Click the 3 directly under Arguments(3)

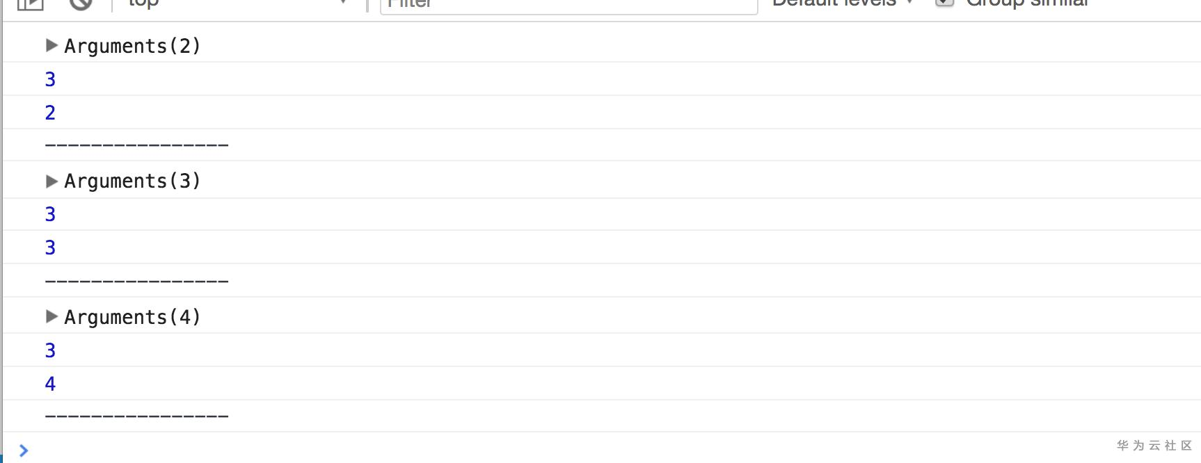pos(50,214)
